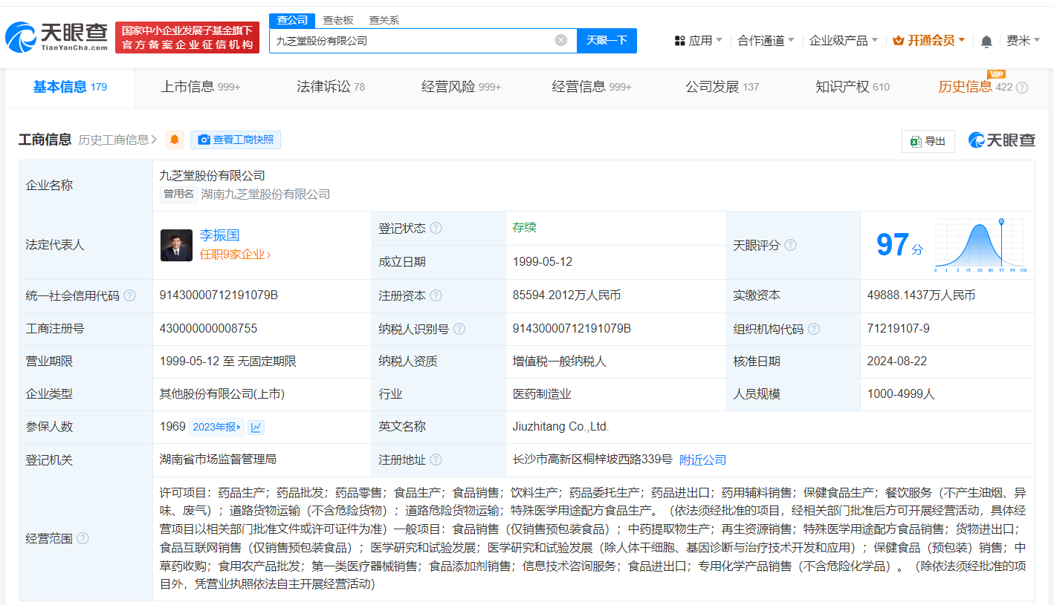Open 李振国 legal representative link

pos(219,235)
